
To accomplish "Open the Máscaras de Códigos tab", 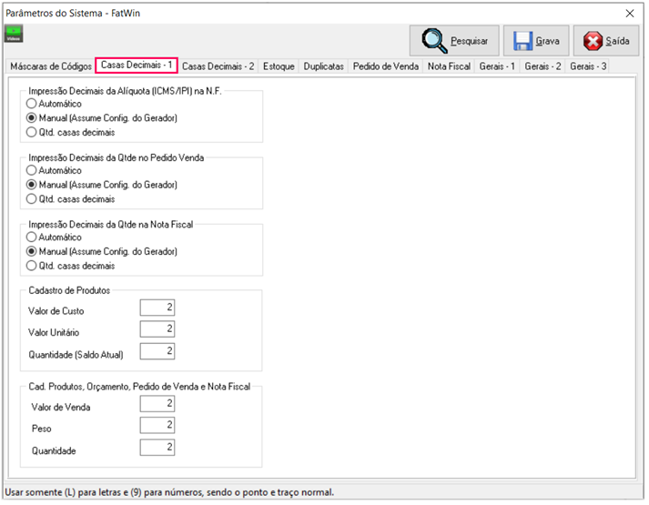I will point(50,66).
